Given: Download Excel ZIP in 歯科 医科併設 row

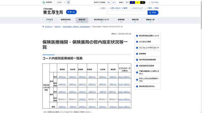Looking at the screenshot, I should tap(124, 99).
